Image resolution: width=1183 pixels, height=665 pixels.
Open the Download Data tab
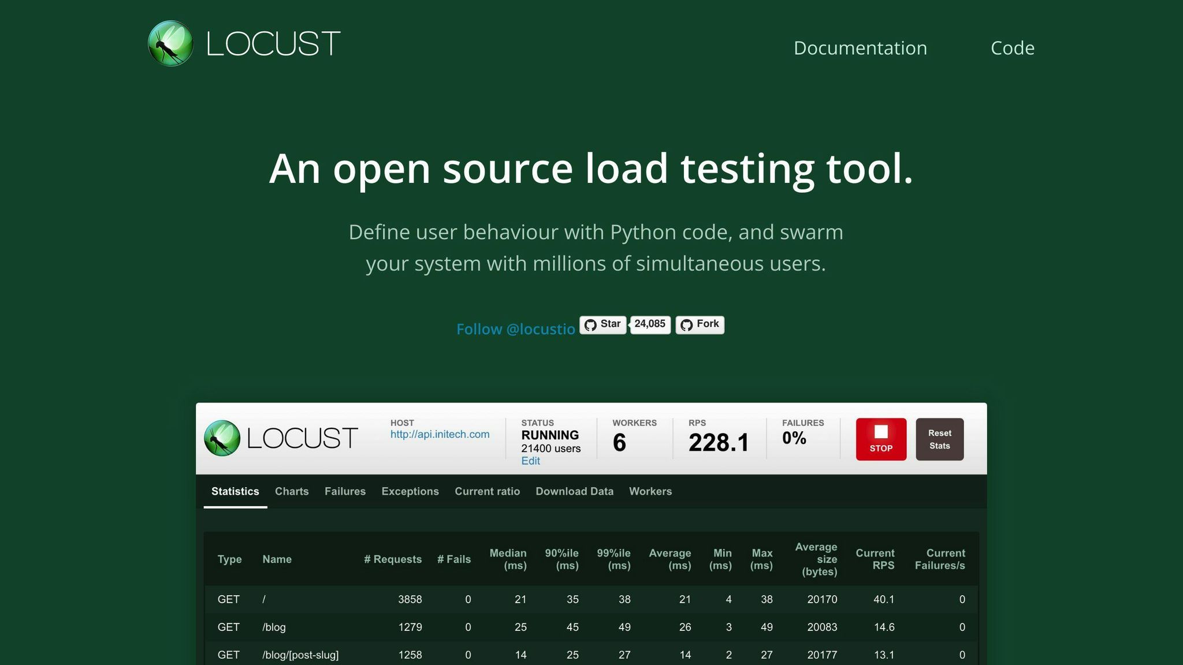(x=575, y=491)
